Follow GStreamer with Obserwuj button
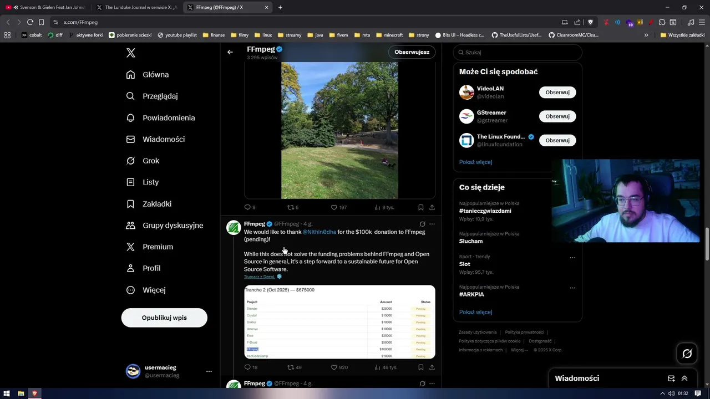The height and width of the screenshot is (399, 710). (x=557, y=116)
